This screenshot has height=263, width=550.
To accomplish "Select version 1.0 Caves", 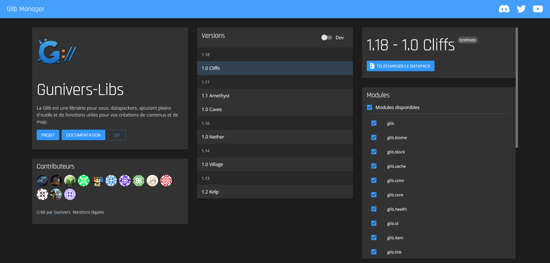I will click(x=275, y=109).
